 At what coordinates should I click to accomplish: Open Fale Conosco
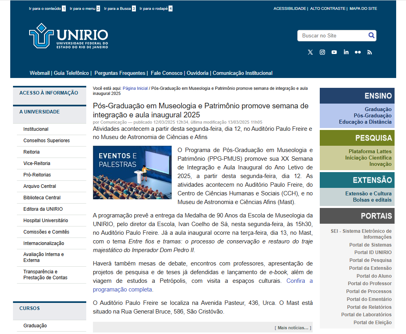(x=167, y=73)
